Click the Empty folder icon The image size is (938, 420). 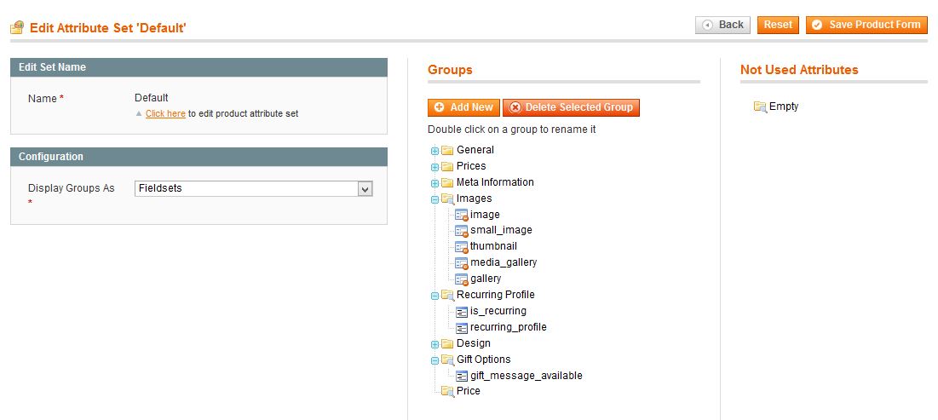coord(760,107)
